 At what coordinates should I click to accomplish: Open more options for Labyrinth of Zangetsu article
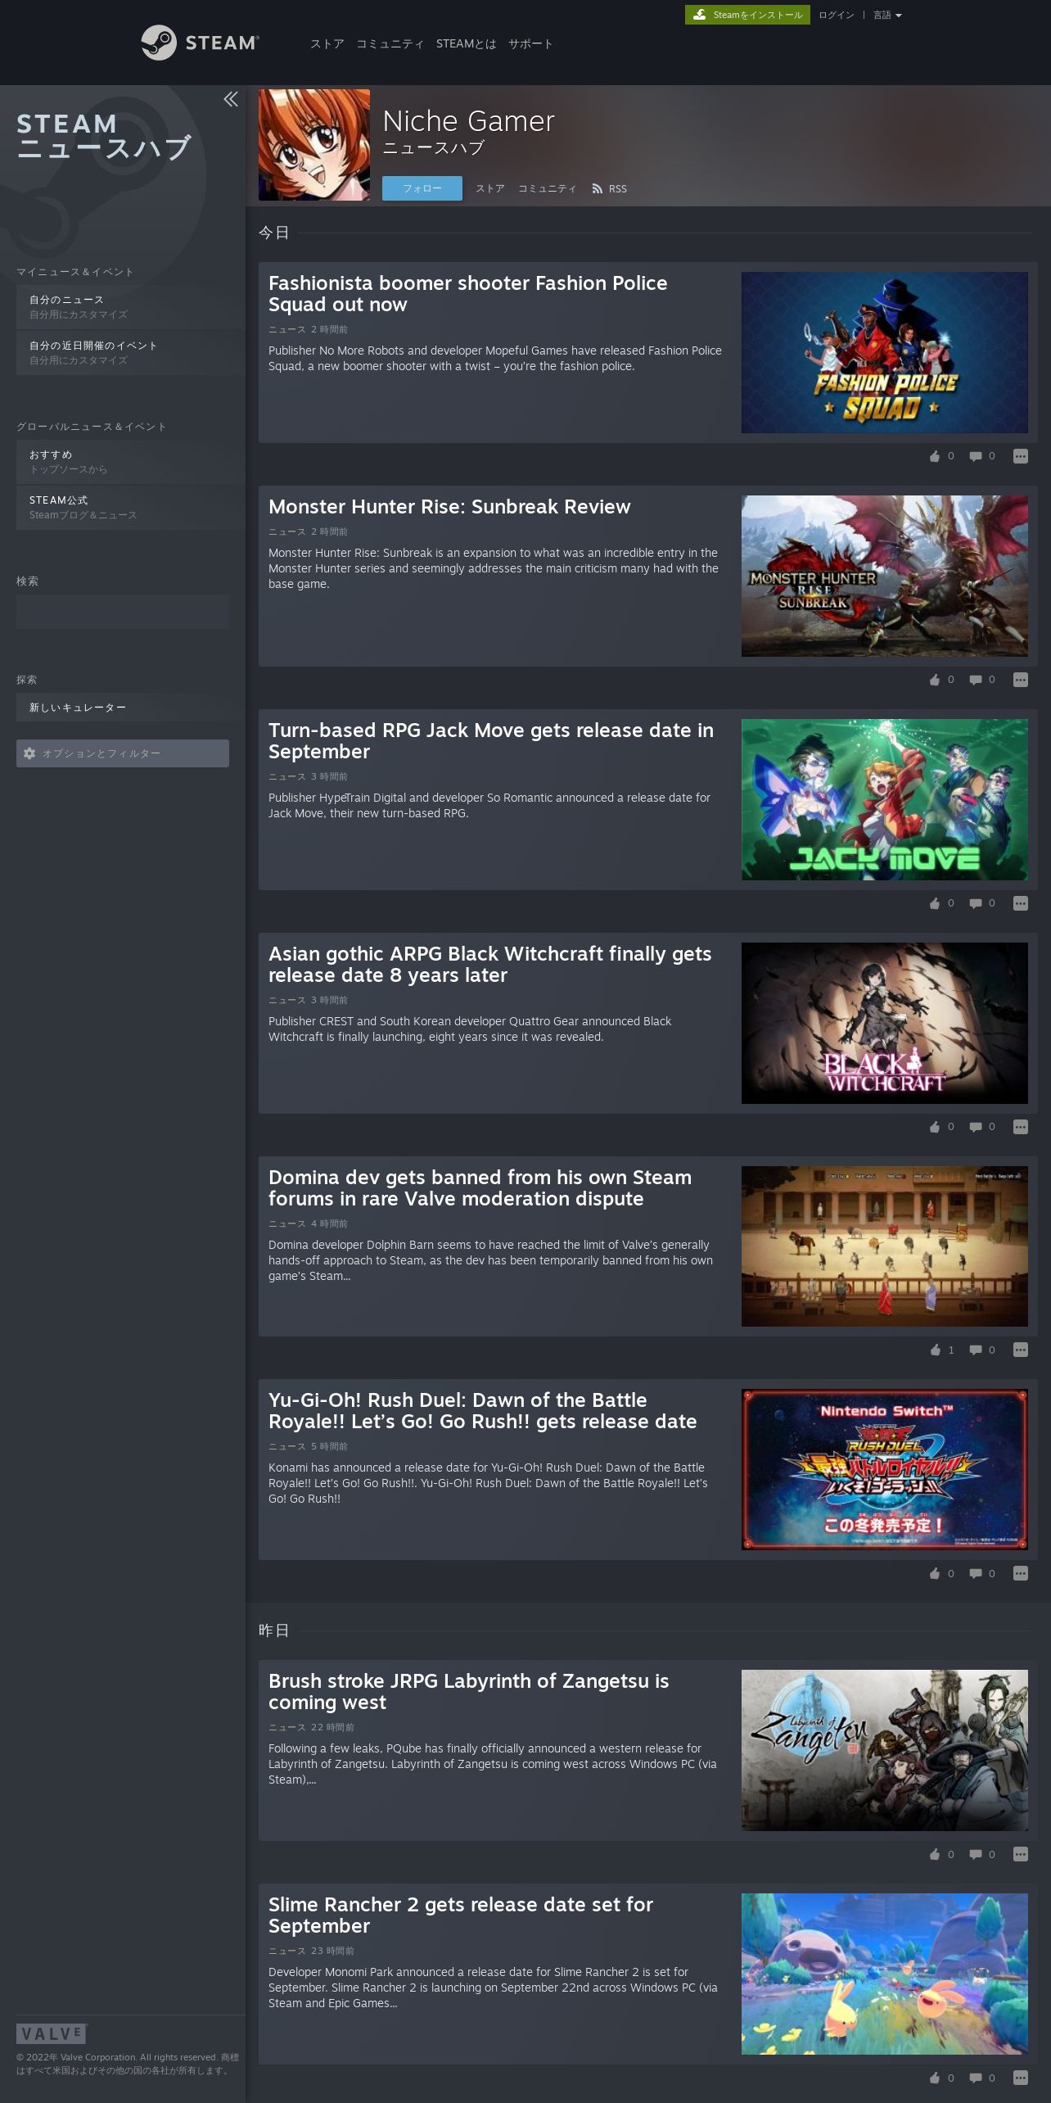tap(1020, 1854)
